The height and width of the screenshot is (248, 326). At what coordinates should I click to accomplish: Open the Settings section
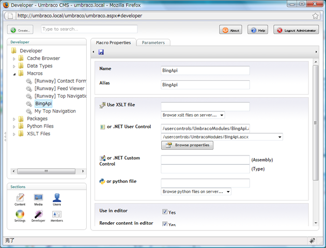pyautogui.click(x=20, y=216)
